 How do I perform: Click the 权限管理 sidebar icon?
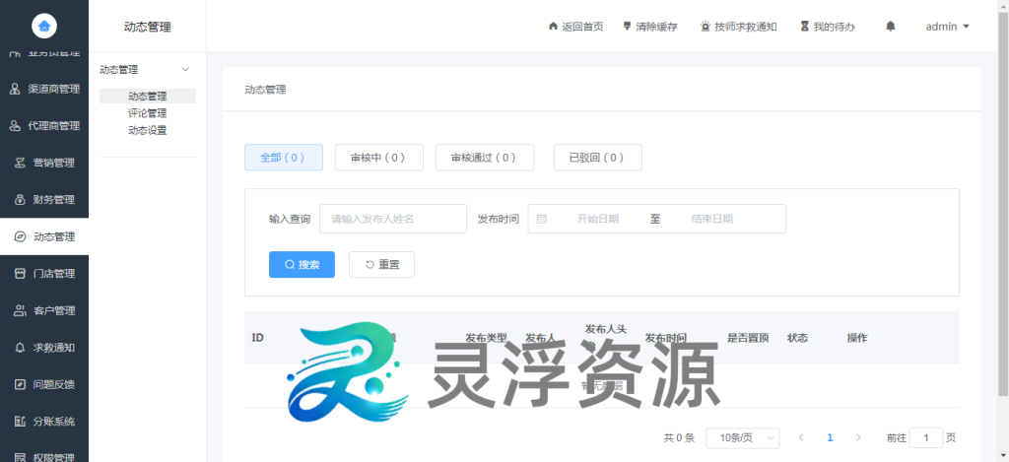tap(20, 457)
